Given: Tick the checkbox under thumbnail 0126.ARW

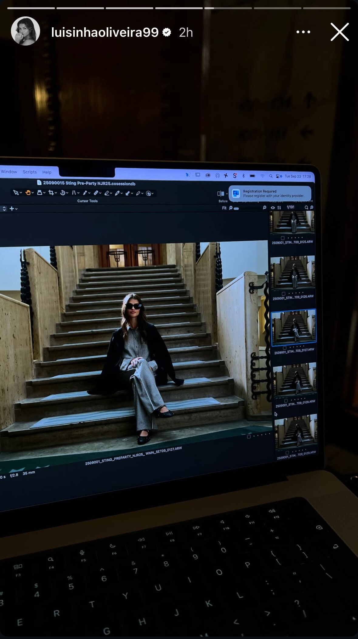Looking at the screenshot, I should (283, 293).
